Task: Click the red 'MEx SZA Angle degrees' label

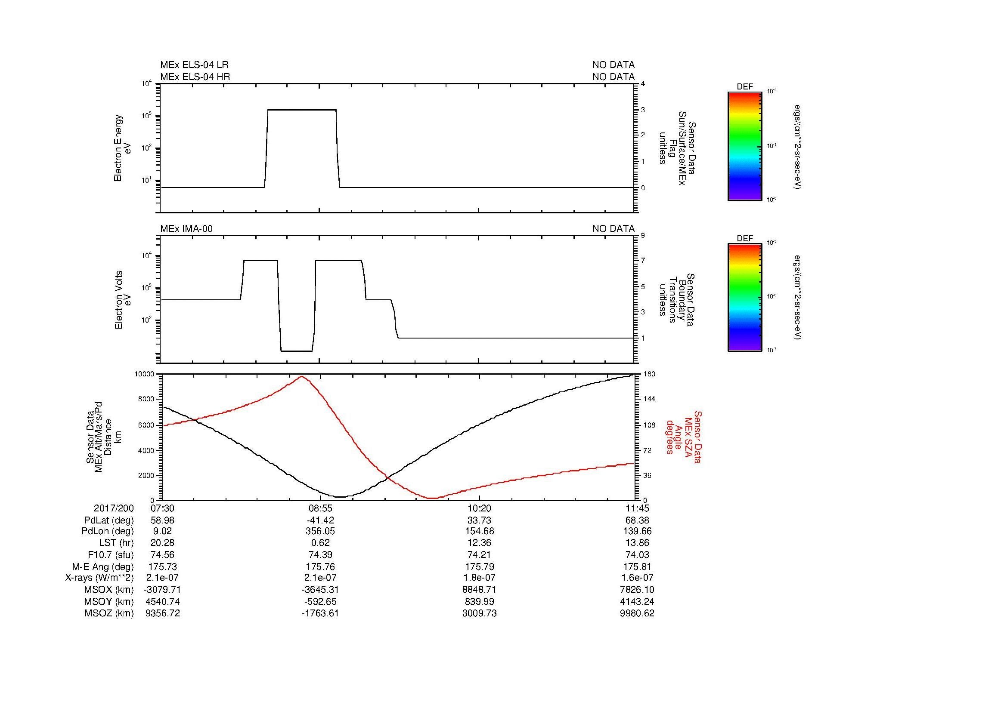Action: coord(683,437)
